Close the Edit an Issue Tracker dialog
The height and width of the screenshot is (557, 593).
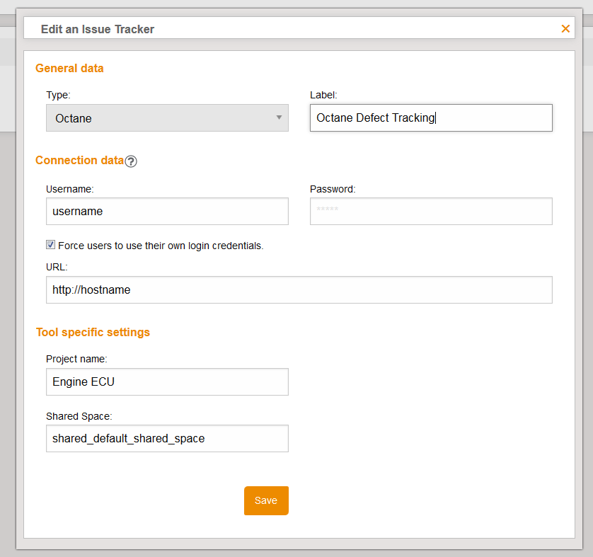[565, 29]
